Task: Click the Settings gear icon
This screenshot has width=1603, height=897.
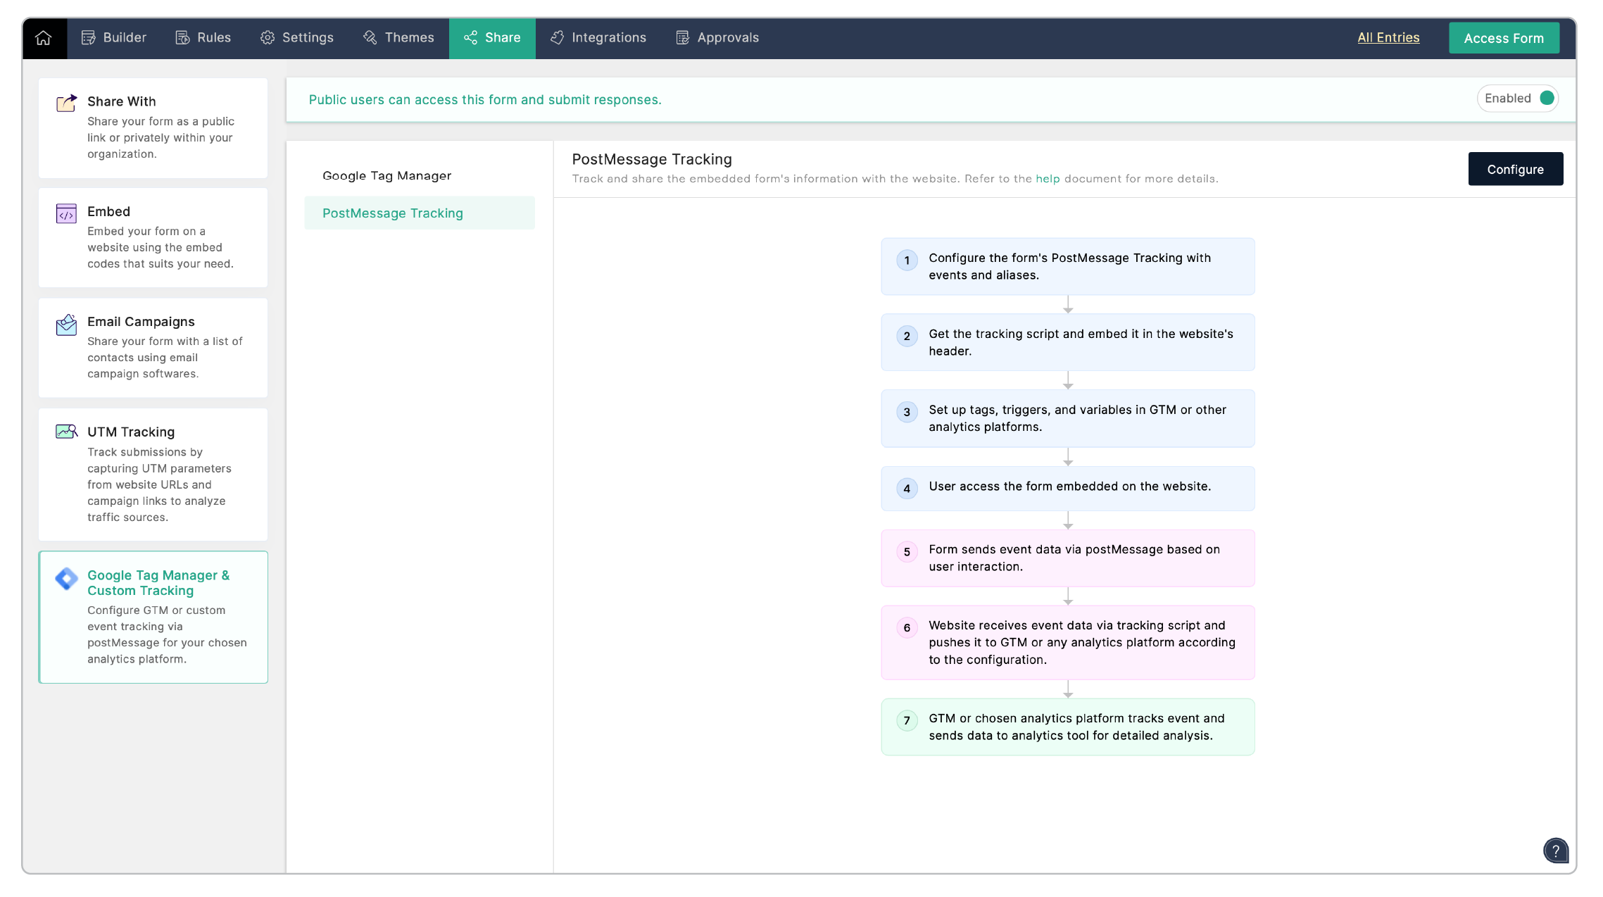Action: [x=268, y=37]
